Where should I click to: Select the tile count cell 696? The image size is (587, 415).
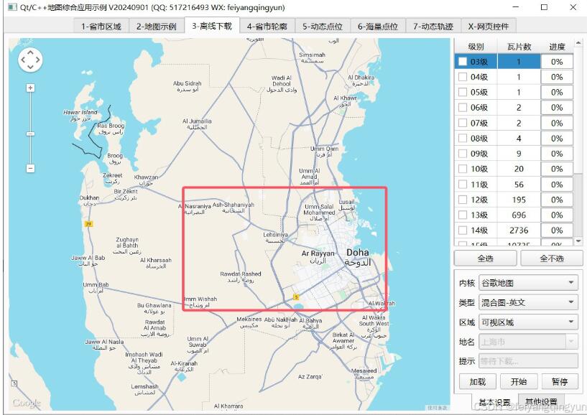point(519,215)
